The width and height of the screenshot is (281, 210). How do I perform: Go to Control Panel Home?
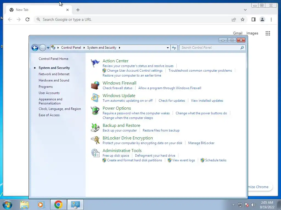click(54, 59)
